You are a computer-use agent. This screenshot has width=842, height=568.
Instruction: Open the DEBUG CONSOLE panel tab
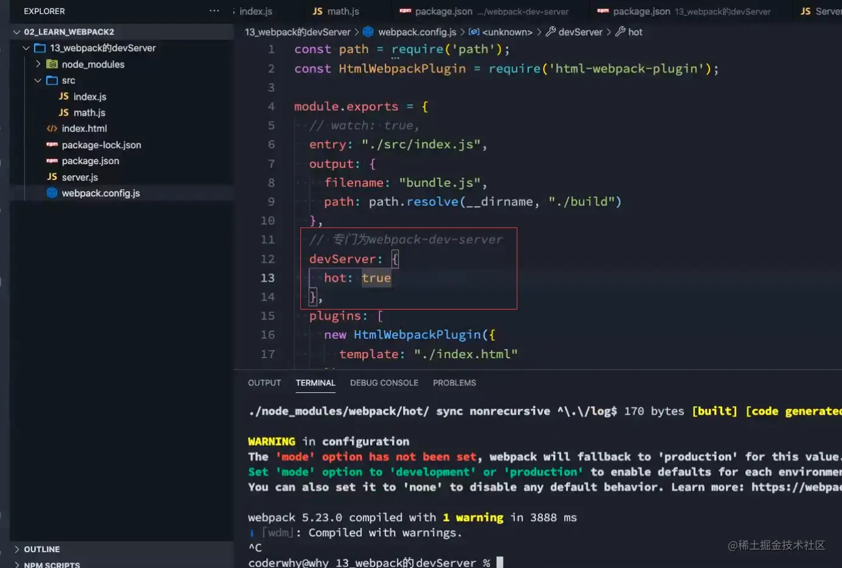tap(384, 383)
